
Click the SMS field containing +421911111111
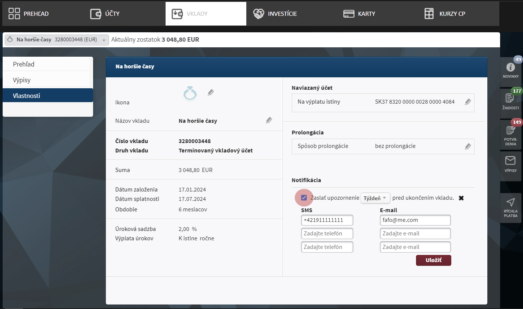coord(327,220)
